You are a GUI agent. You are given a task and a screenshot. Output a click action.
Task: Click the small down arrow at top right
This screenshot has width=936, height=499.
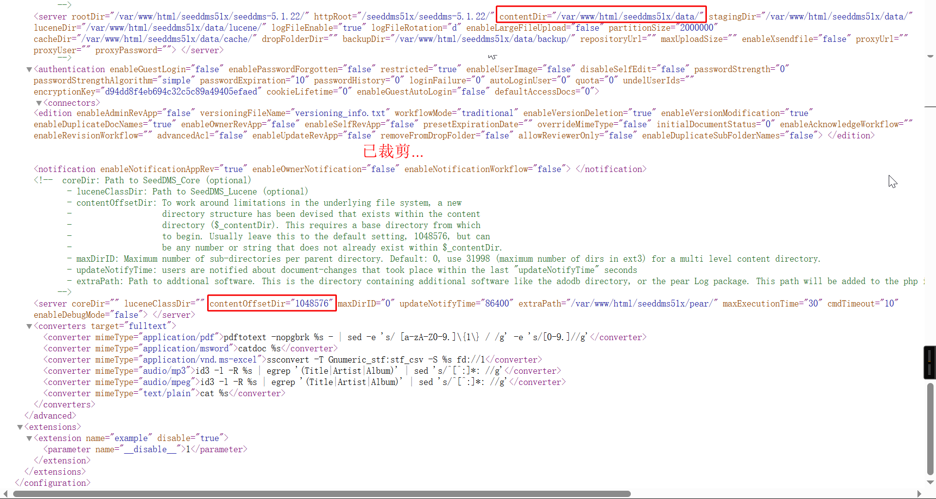(x=930, y=57)
